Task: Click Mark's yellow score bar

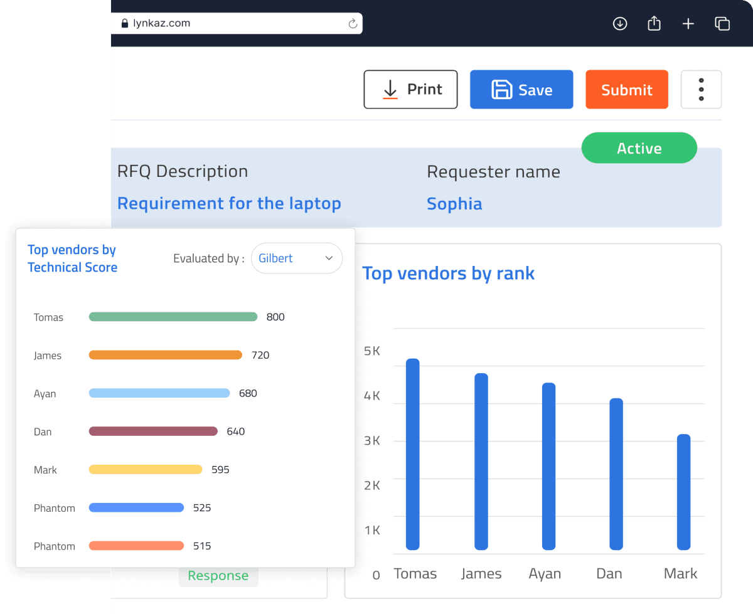Action: coord(146,470)
